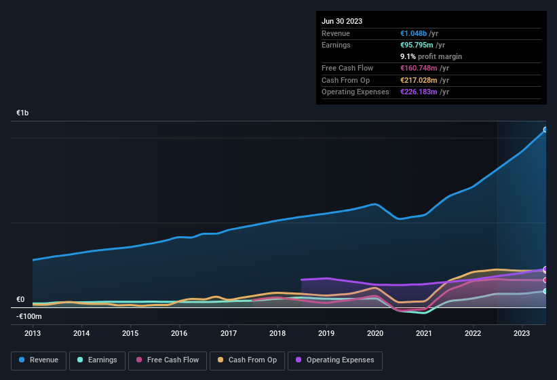Click the 2021 x-axis label
Viewport: 557px width, 380px height.
coord(424,333)
